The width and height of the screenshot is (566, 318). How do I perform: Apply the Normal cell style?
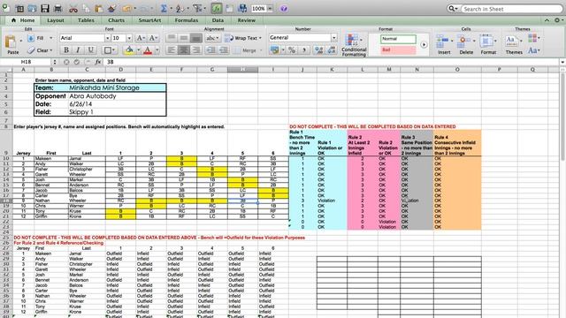[x=398, y=39]
